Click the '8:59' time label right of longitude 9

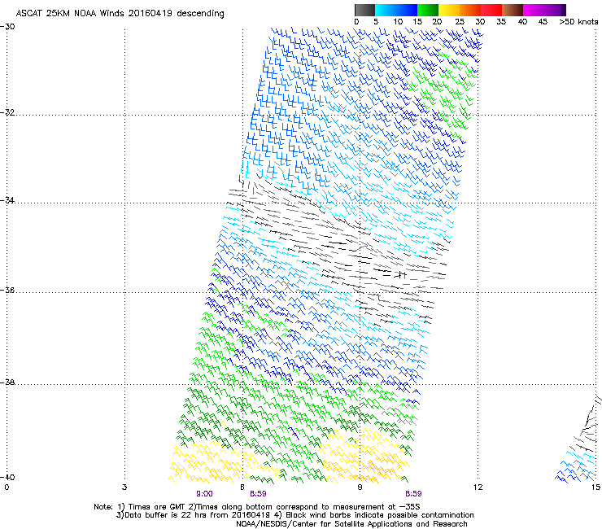click(x=413, y=494)
